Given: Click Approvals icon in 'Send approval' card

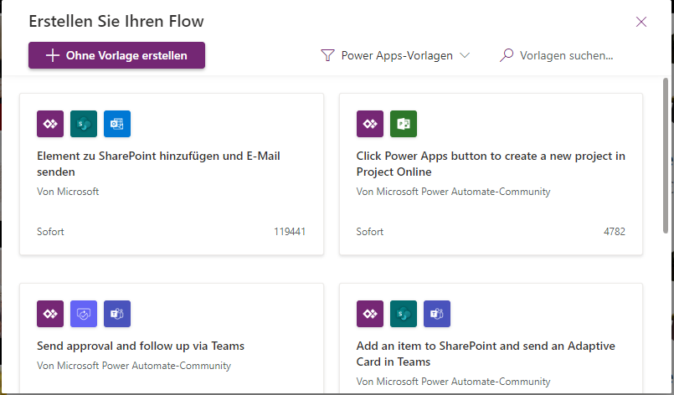Looking at the screenshot, I should pyautogui.click(x=84, y=314).
